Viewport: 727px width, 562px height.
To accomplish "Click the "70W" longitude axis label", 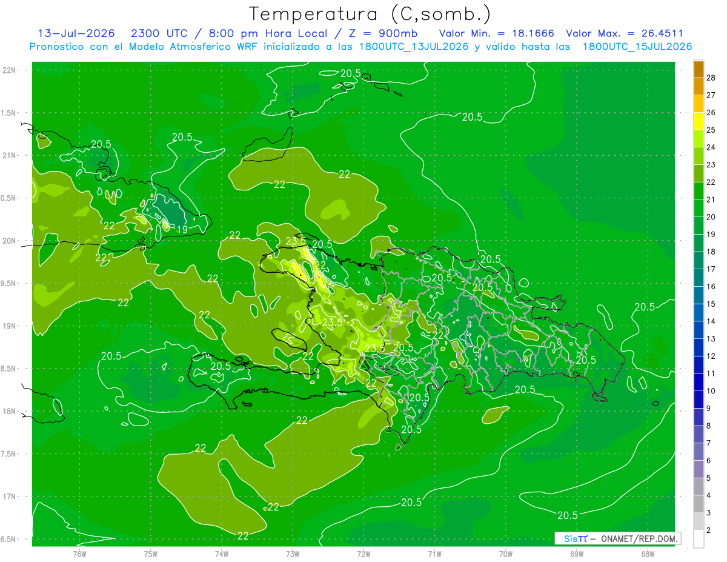I will (x=505, y=554).
